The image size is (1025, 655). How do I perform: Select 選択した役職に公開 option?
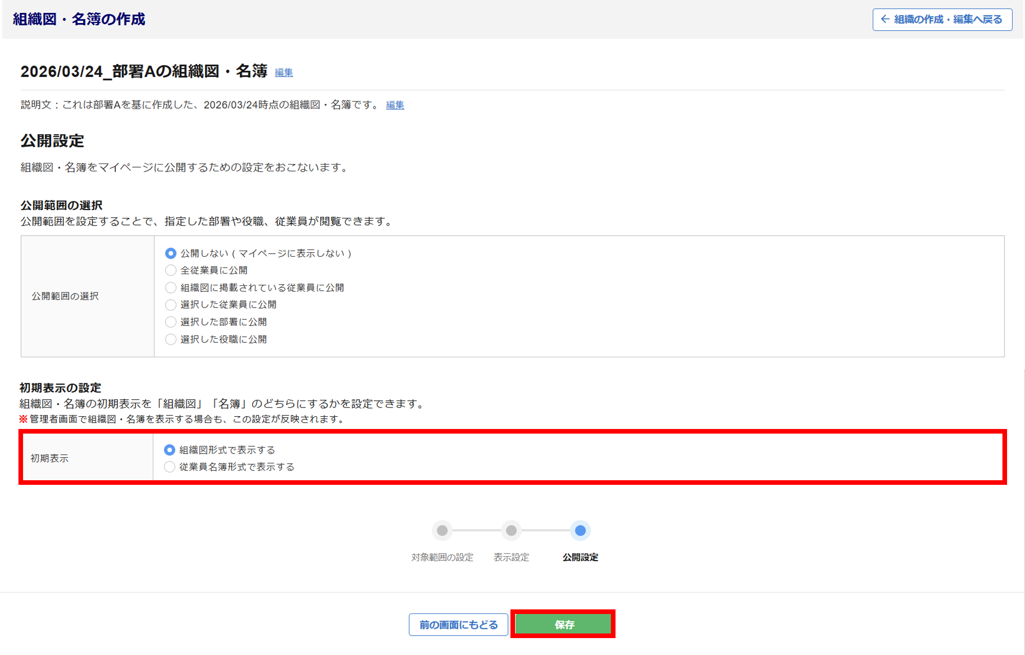tap(171, 339)
